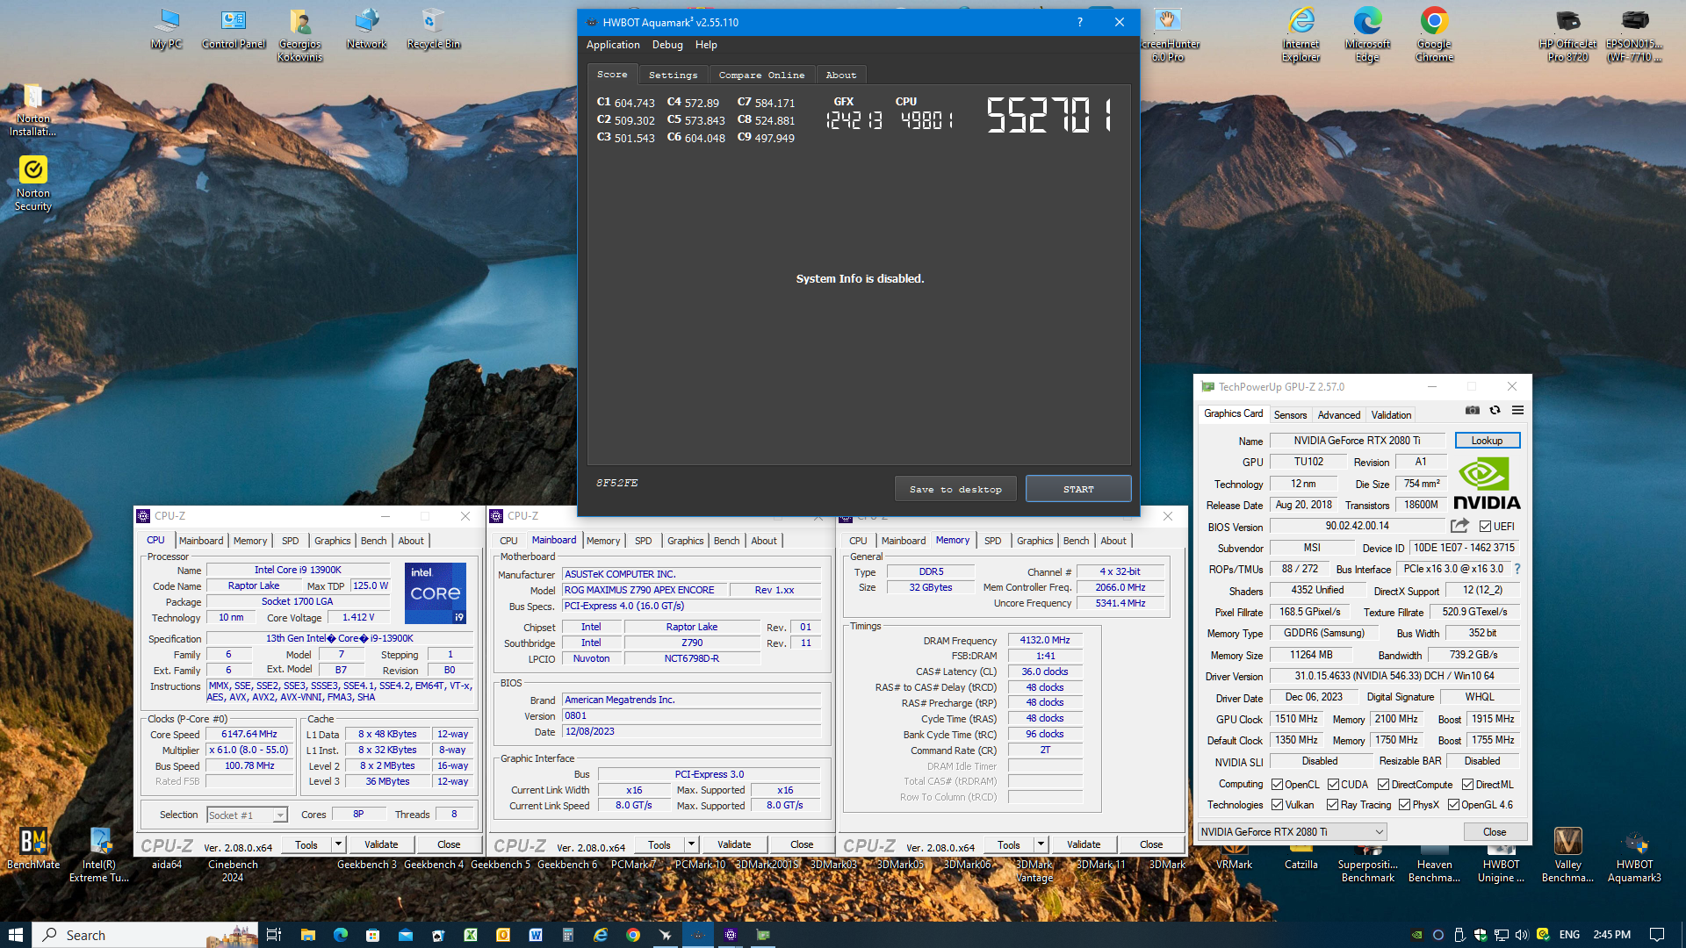Viewport: 1686px width, 948px height.
Task: Open the Application menu in Aquamark
Action: coord(613,45)
